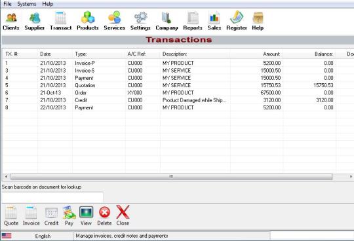
Task: Open the Reports toolbar icon
Action: 193,21
